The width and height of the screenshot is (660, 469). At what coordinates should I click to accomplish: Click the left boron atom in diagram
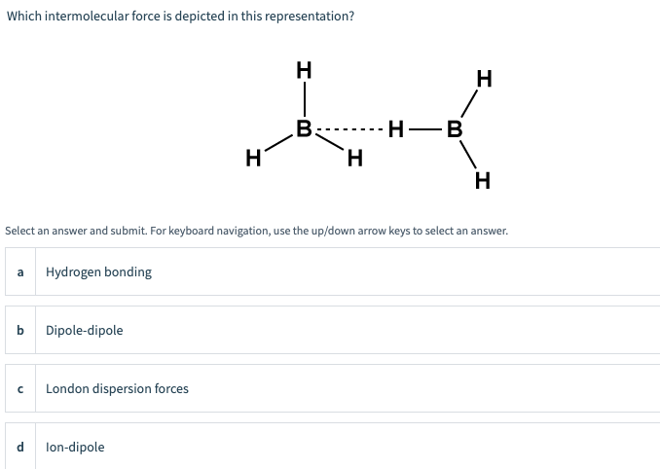pyautogui.click(x=304, y=128)
